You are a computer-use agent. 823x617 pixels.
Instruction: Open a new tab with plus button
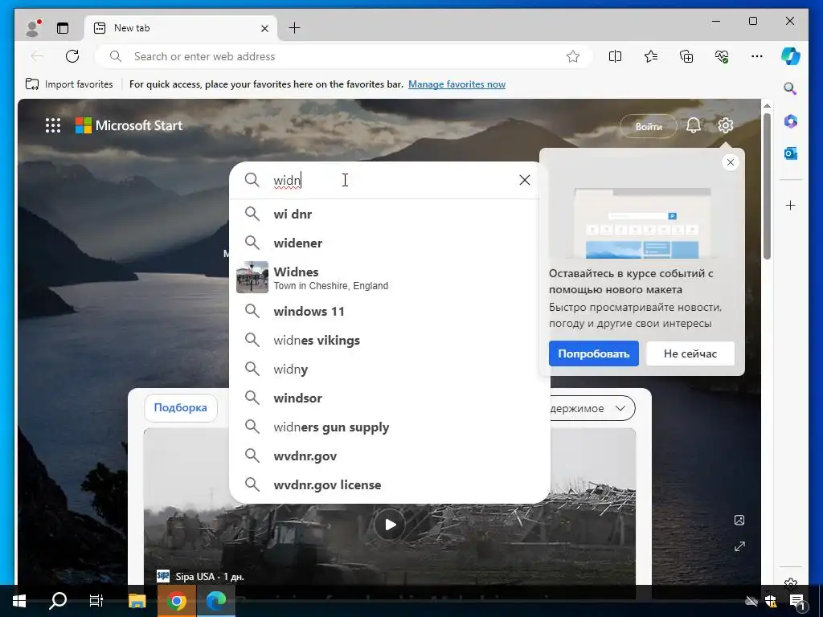(295, 28)
